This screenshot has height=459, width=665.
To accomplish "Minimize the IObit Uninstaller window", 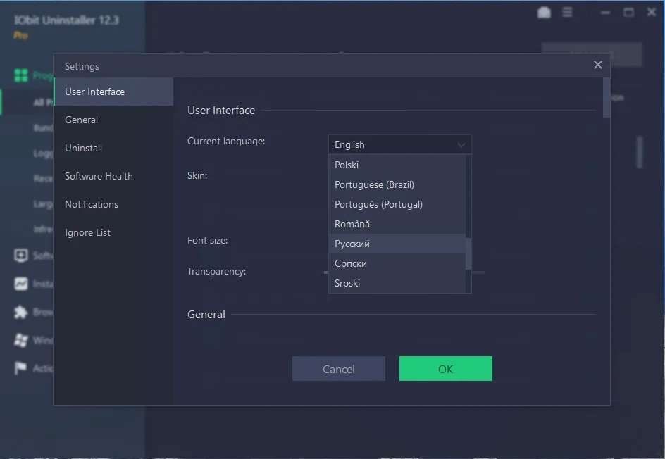I will click(605, 13).
